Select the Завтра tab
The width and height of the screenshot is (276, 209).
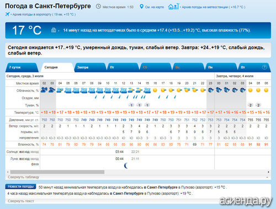coord(89,68)
